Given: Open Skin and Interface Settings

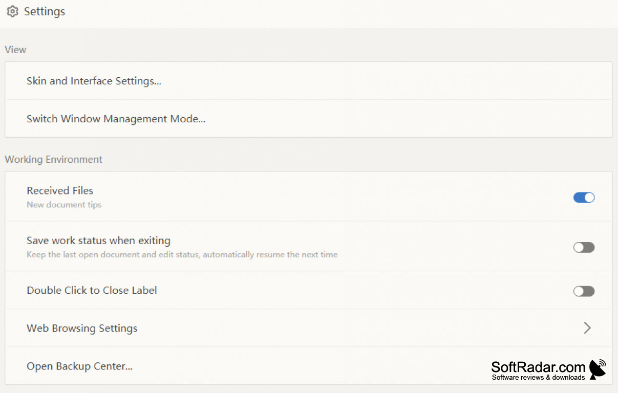Looking at the screenshot, I should (94, 81).
